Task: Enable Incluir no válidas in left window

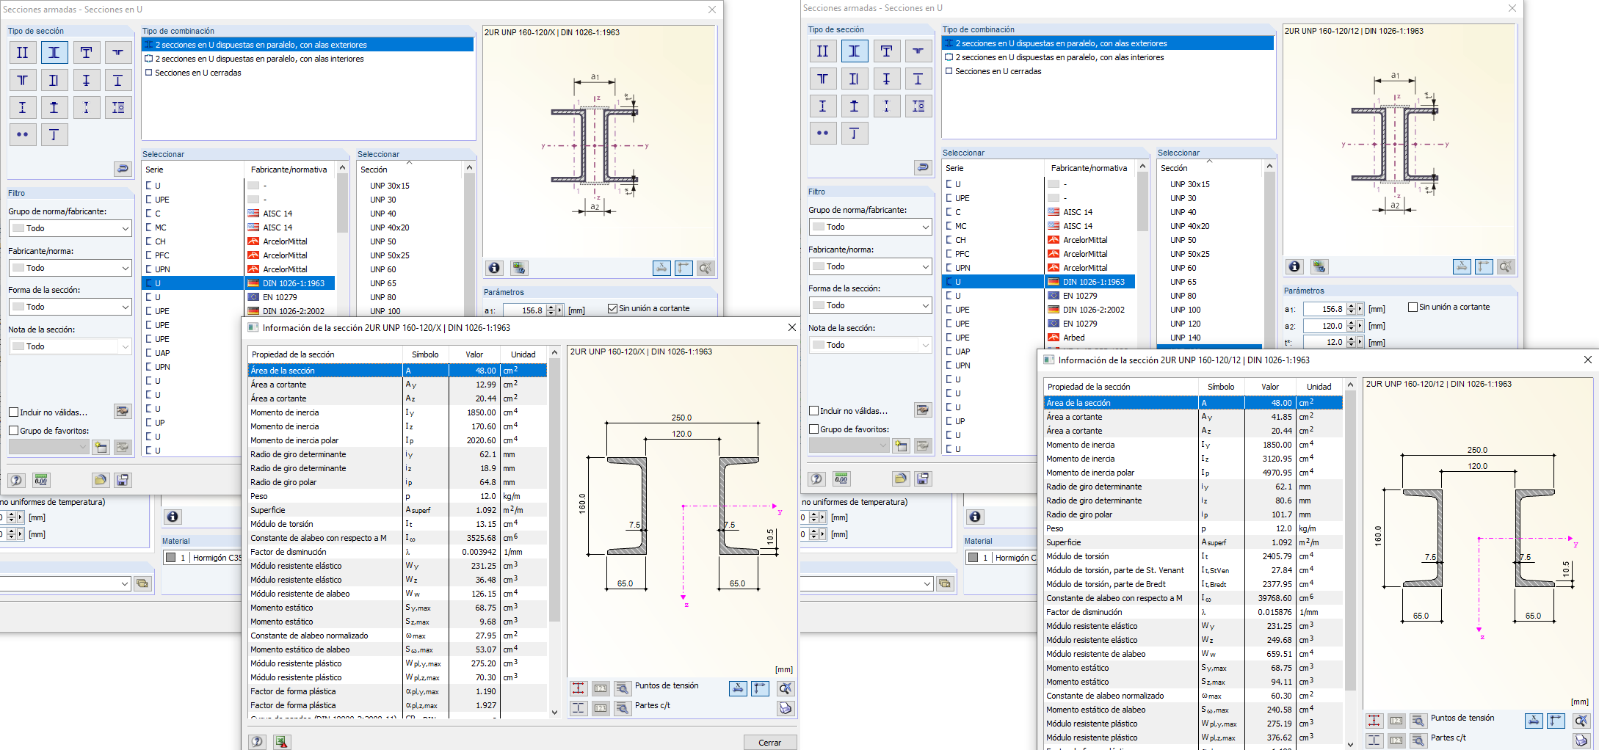Action: point(13,412)
